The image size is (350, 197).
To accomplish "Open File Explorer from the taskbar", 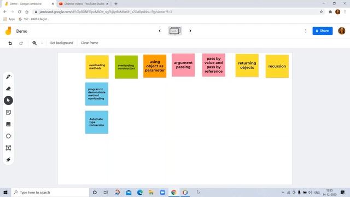I will (x=151, y=192).
